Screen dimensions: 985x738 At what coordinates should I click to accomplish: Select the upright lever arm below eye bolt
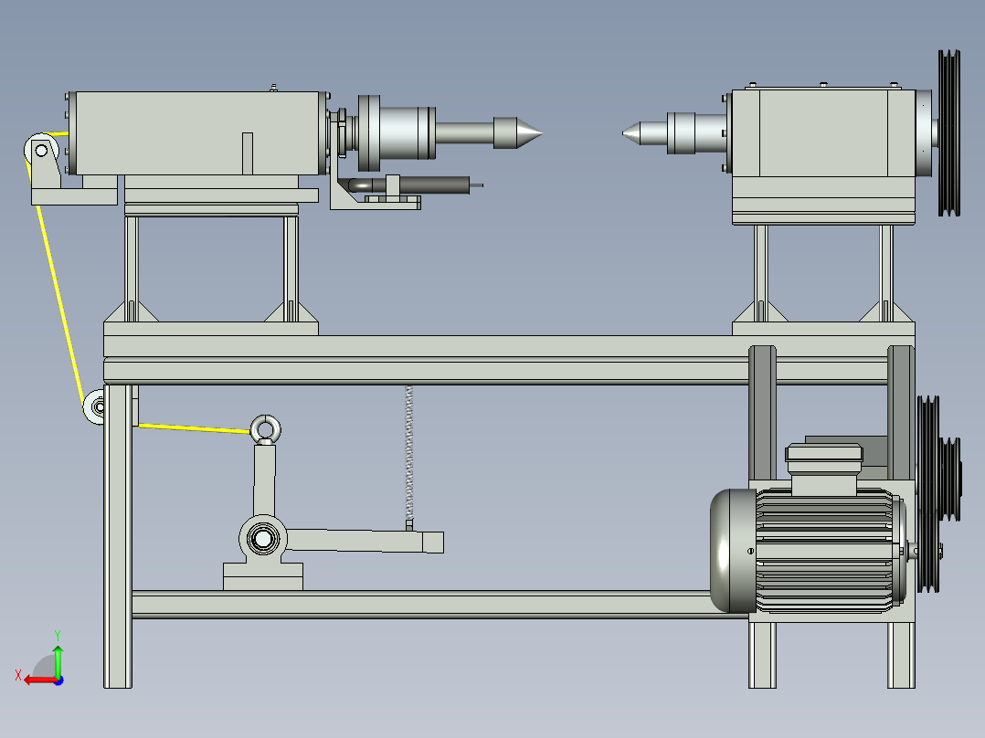point(264,480)
